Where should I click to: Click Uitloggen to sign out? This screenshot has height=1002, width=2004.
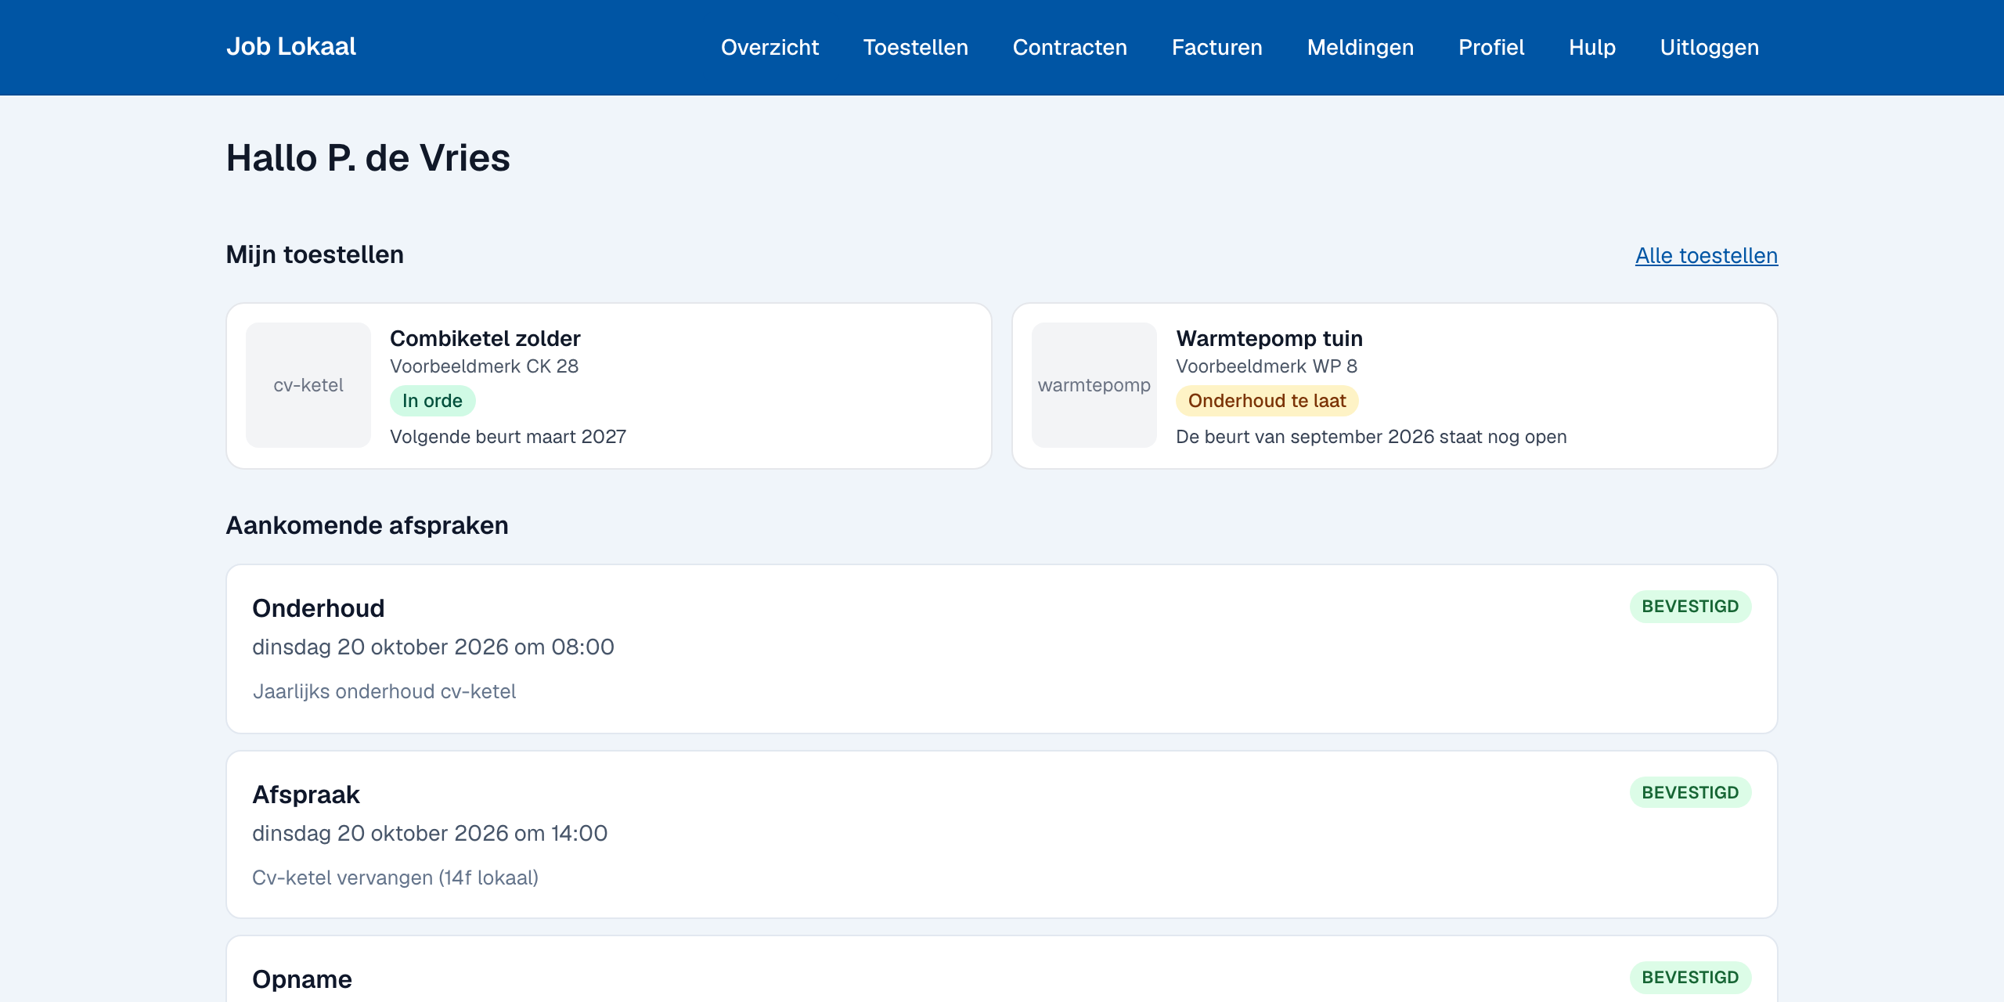1709,48
